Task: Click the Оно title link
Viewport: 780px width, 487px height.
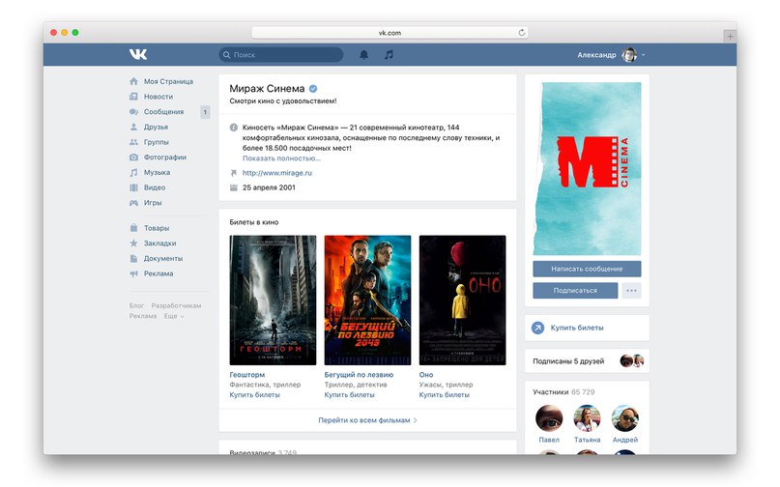Action: tap(426, 375)
